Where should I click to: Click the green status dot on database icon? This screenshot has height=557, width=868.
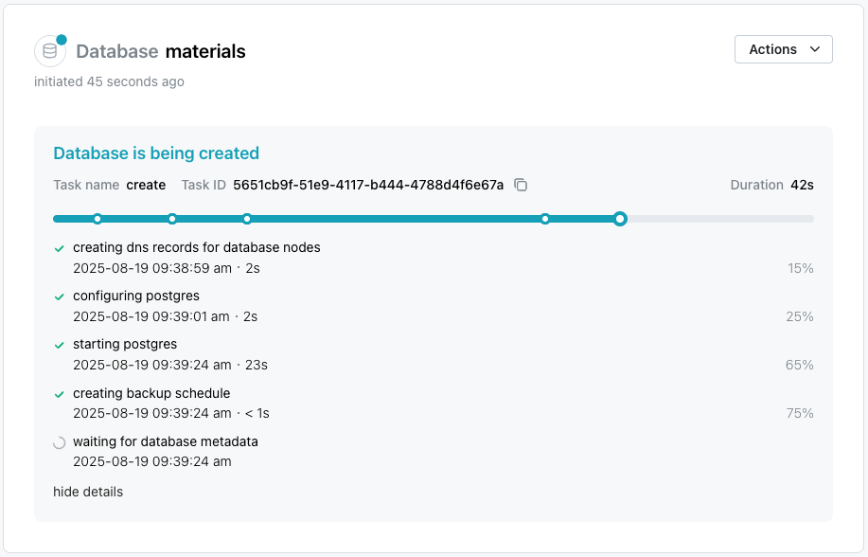point(61,39)
